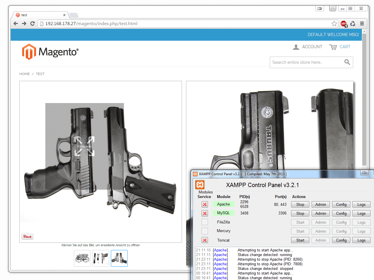Click the address bar URL
374x280 pixels.
(91, 24)
